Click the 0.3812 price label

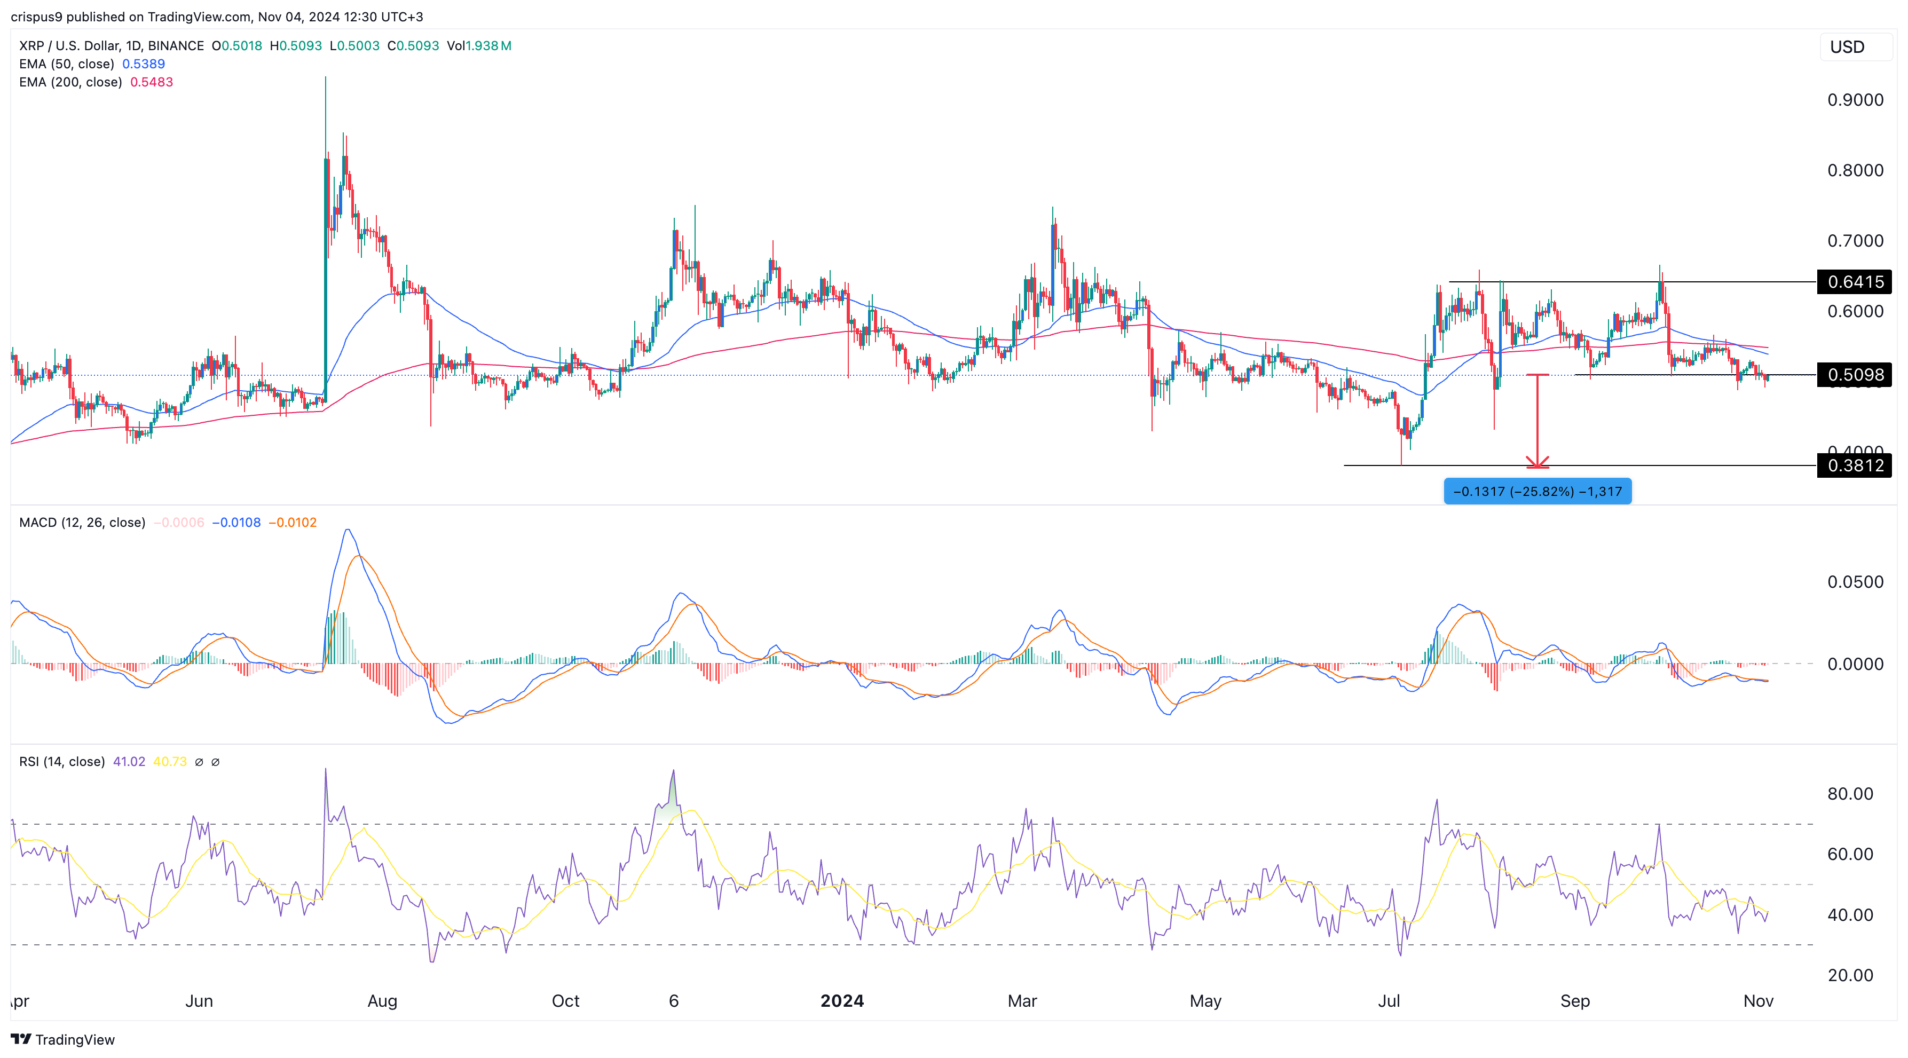coord(1855,465)
